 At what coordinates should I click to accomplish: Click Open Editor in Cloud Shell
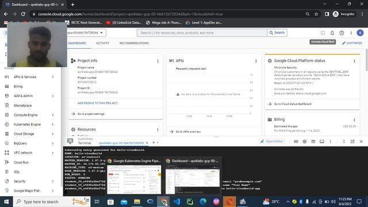pyautogui.click(x=271, y=141)
